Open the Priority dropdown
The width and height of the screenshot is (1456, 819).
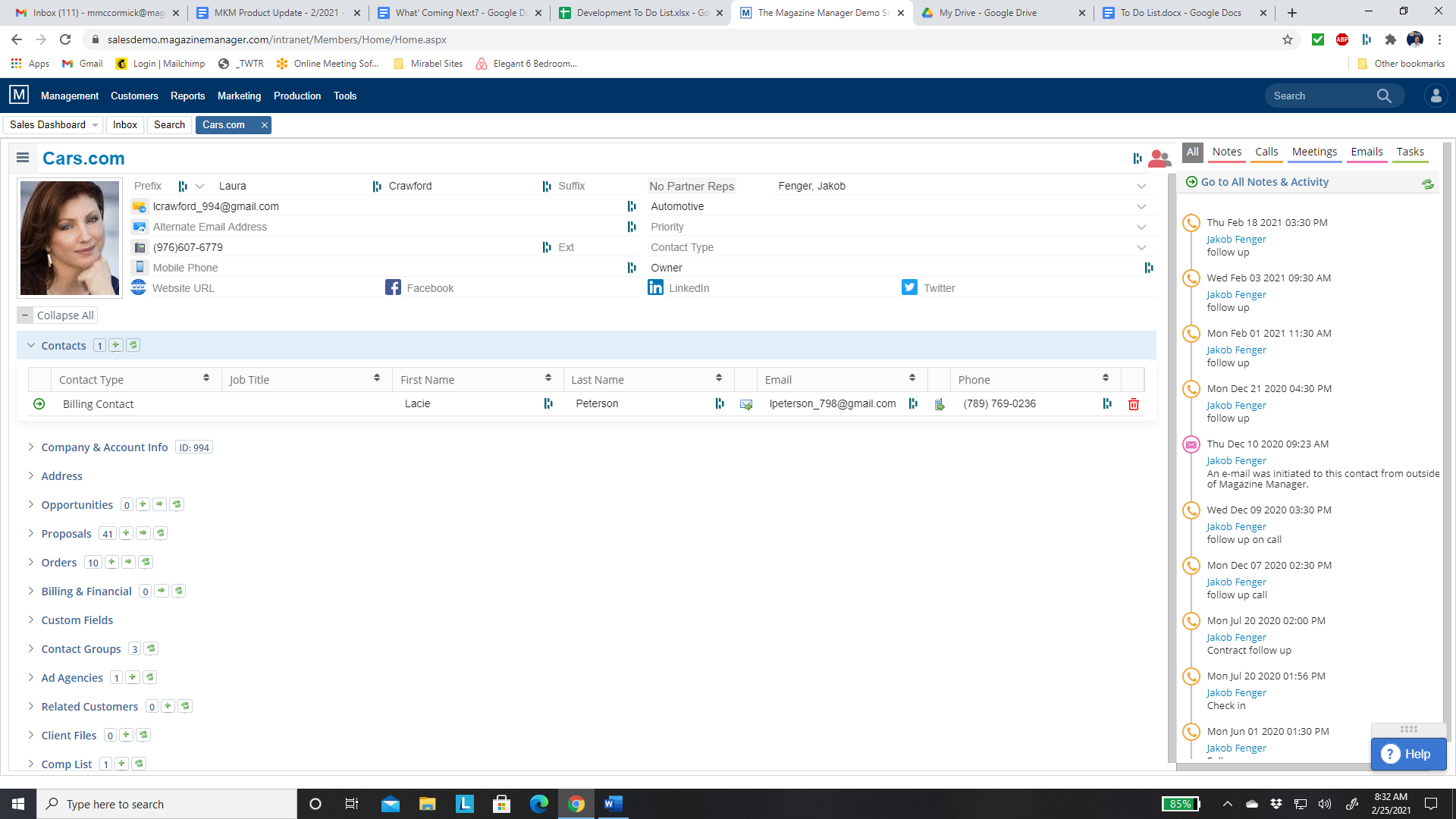pyautogui.click(x=1141, y=227)
